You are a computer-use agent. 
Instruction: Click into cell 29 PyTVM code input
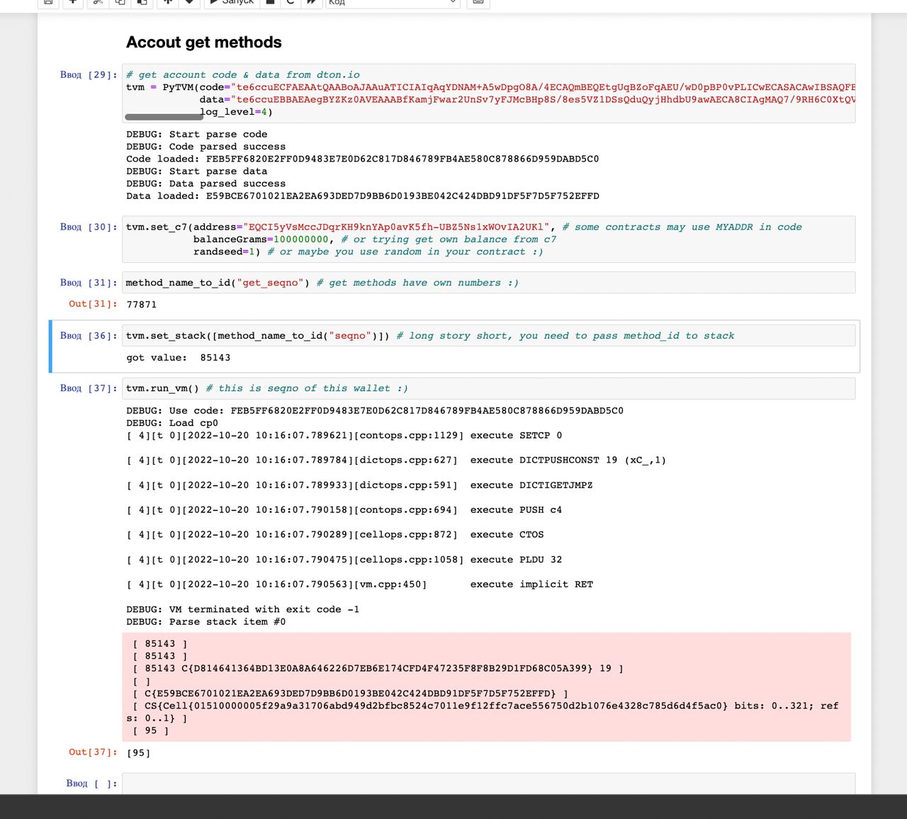[x=489, y=93]
